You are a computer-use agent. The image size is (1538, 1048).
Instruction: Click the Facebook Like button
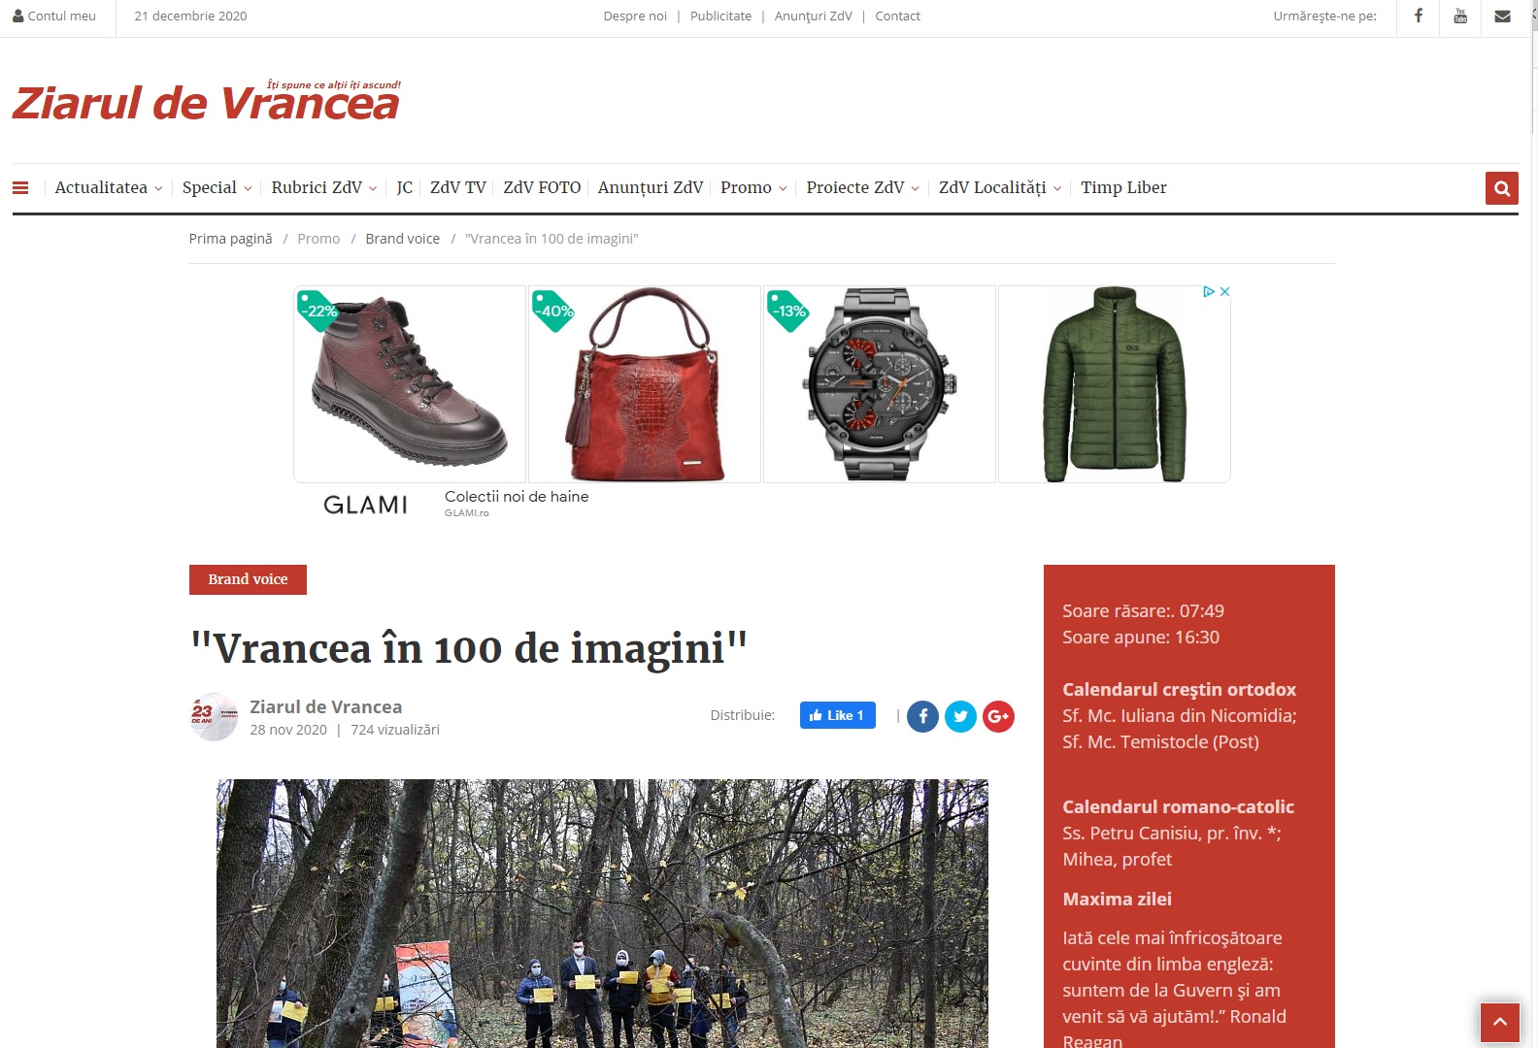click(x=837, y=715)
